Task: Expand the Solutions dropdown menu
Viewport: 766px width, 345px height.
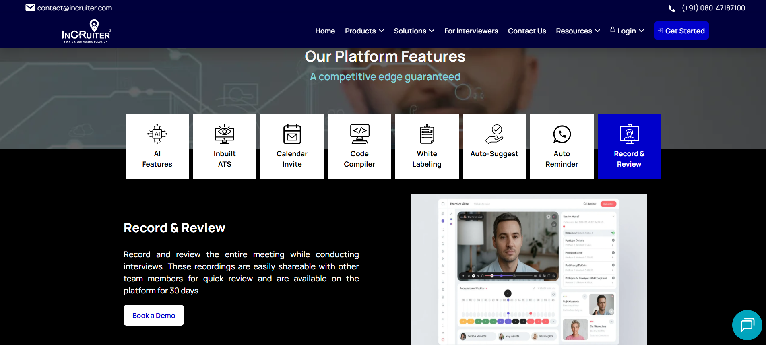Action: click(x=414, y=31)
